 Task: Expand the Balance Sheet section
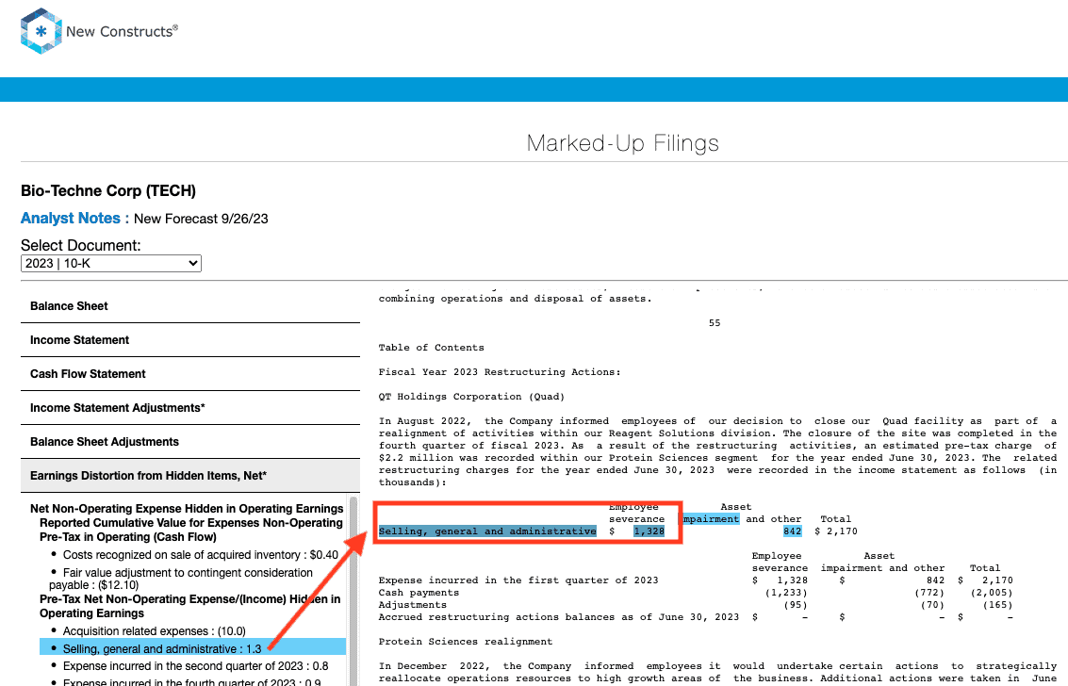pyautogui.click(x=190, y=306)
